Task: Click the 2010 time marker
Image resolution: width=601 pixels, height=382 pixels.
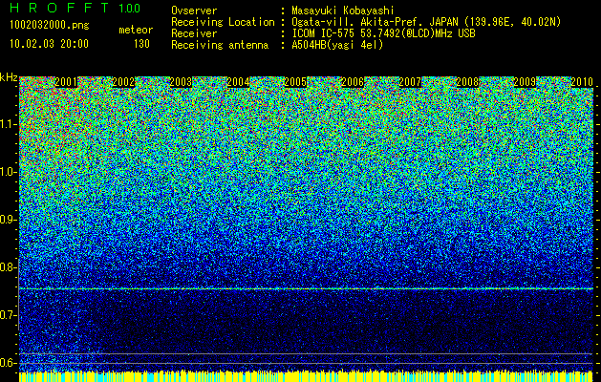Action: click(582, 82)
